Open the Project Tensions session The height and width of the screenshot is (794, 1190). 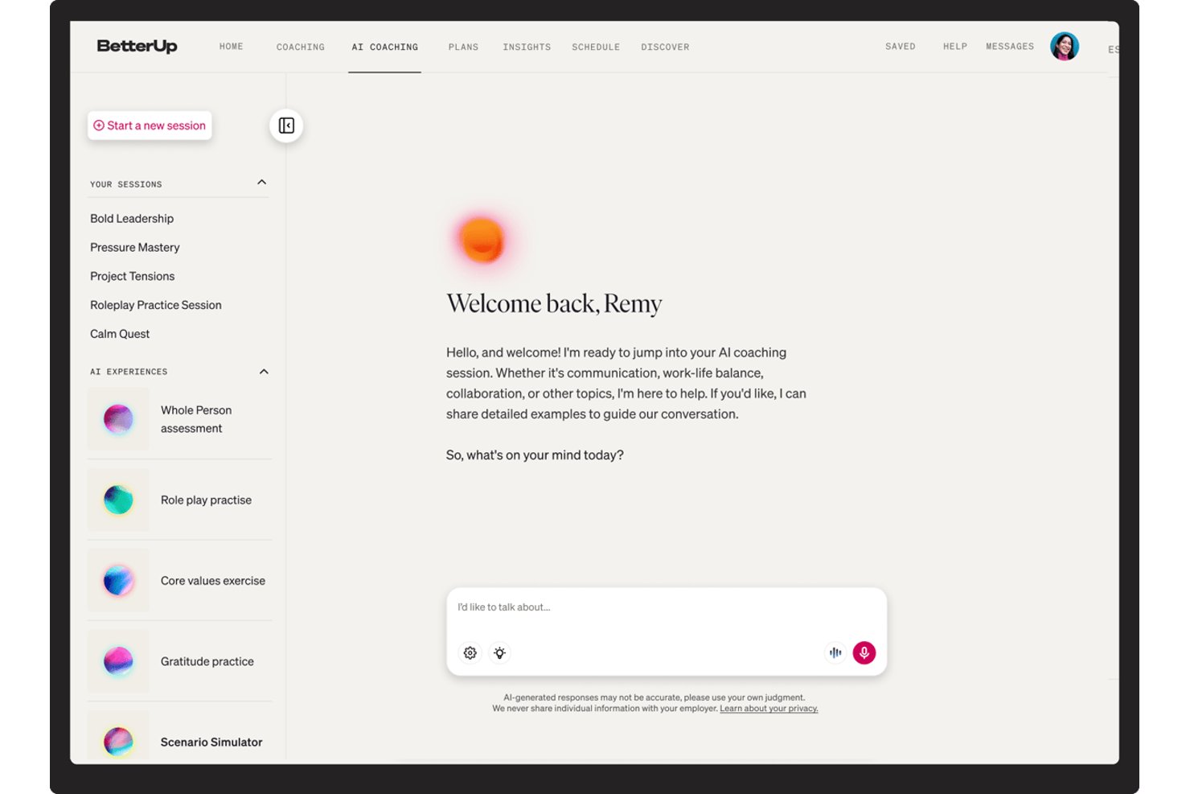(133, 277)
